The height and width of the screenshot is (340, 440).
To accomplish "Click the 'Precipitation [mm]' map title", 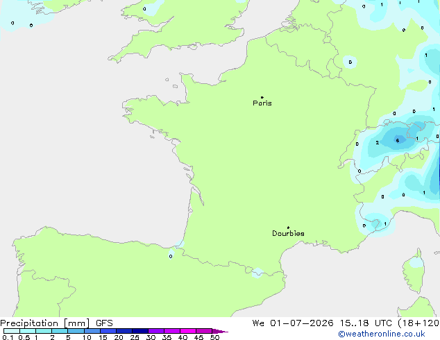I will pos(45,323).
